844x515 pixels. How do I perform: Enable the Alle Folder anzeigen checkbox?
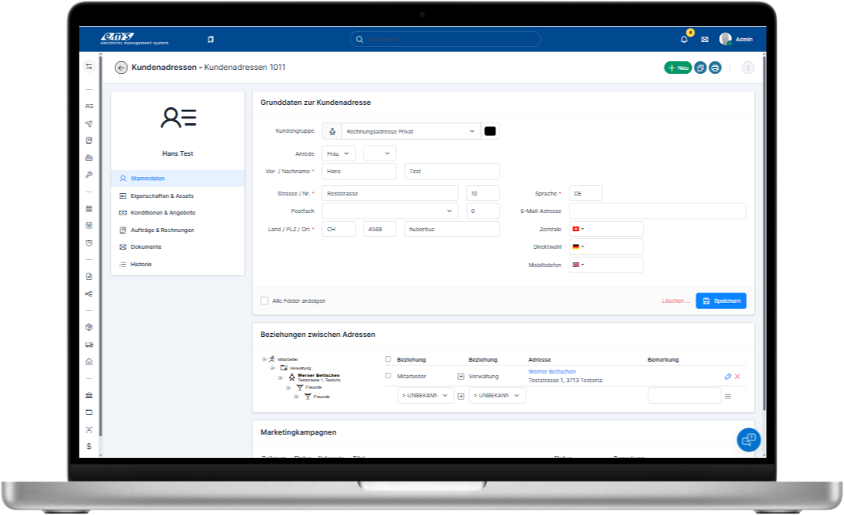tap(264, 301)
